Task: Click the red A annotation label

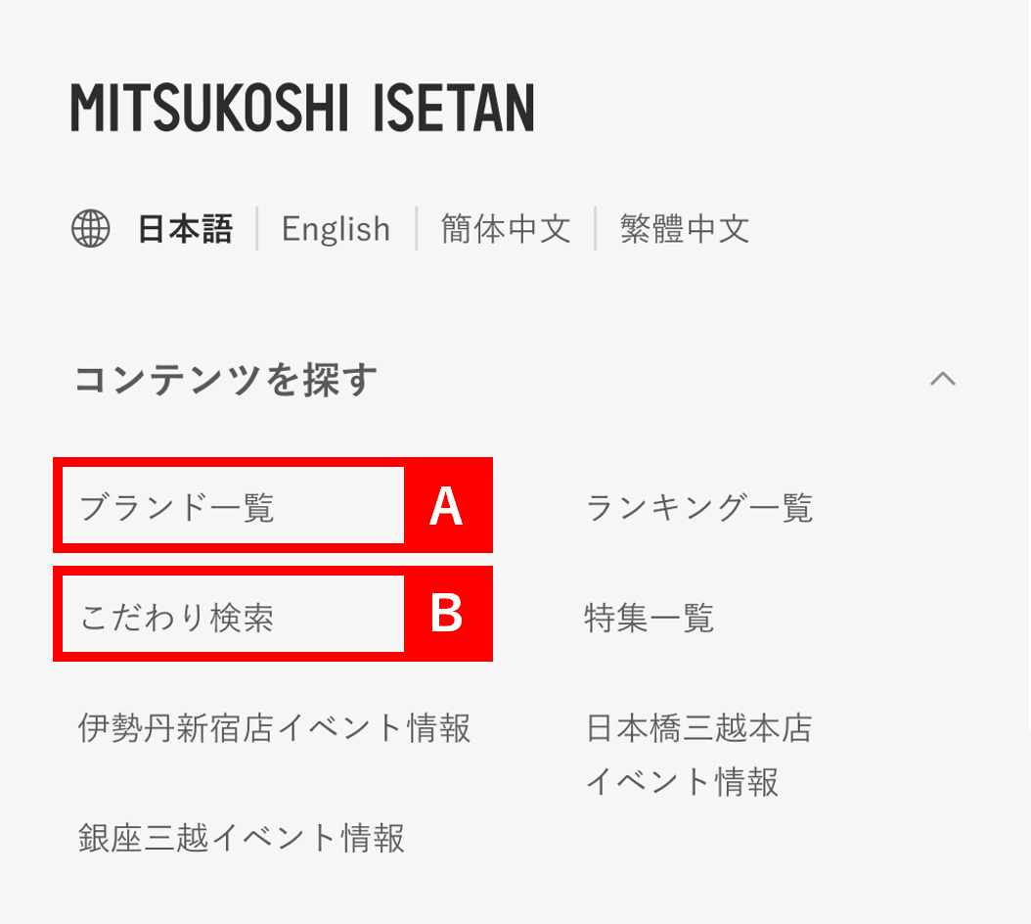Action: coord(446,506)
